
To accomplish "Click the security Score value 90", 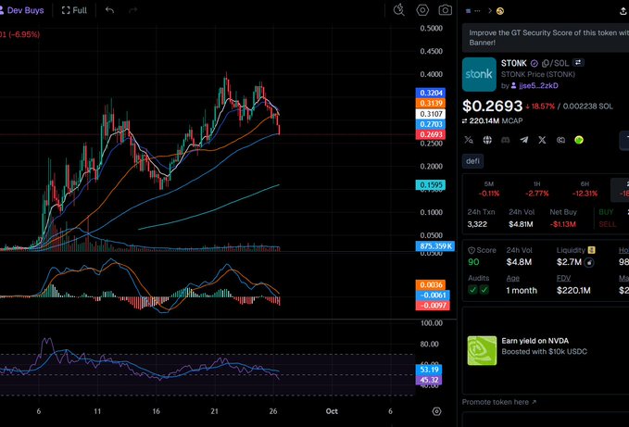I will (473, 262).
